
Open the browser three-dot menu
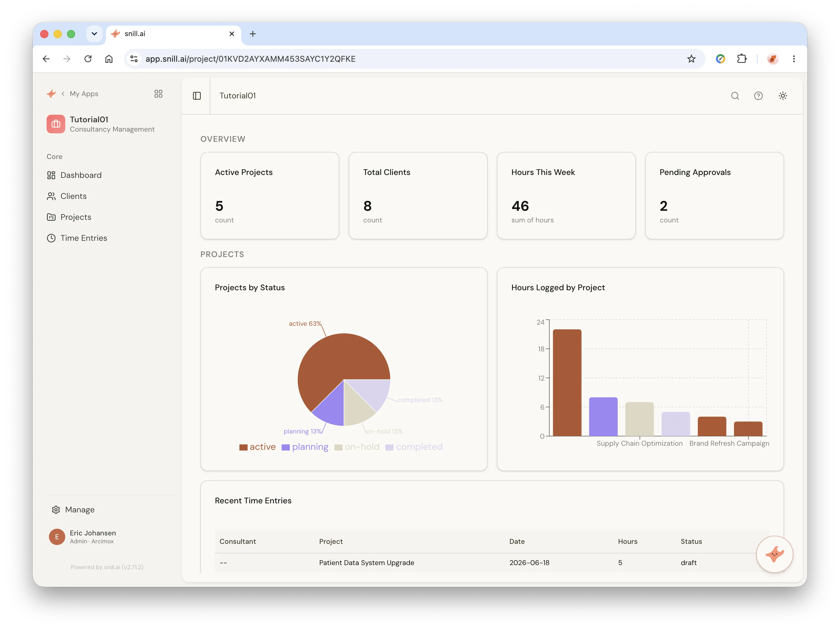pyautogui.click(x=794, y=59)
